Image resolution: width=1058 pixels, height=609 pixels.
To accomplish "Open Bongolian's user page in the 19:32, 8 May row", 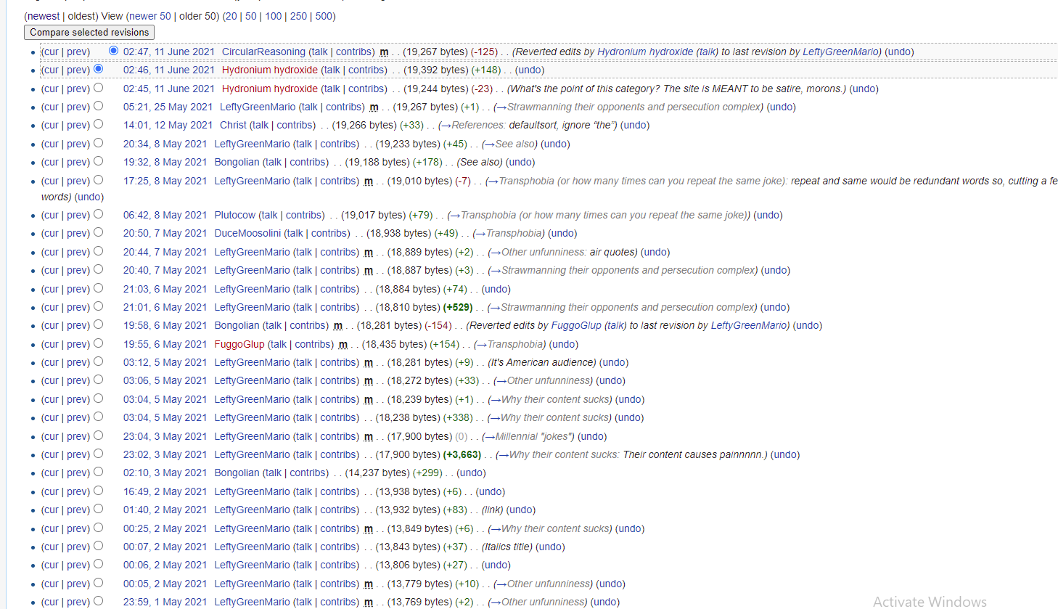I will pos(237,162).
